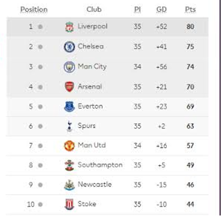Click the Arsenal club crest
This screenshot has width=224, height=216.
click(x=69, y=87)
